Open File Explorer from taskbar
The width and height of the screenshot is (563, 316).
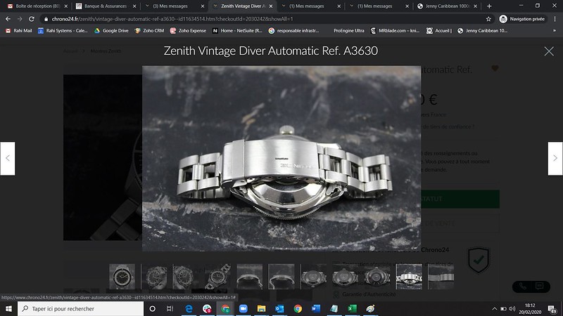click(x=261, y=308)
